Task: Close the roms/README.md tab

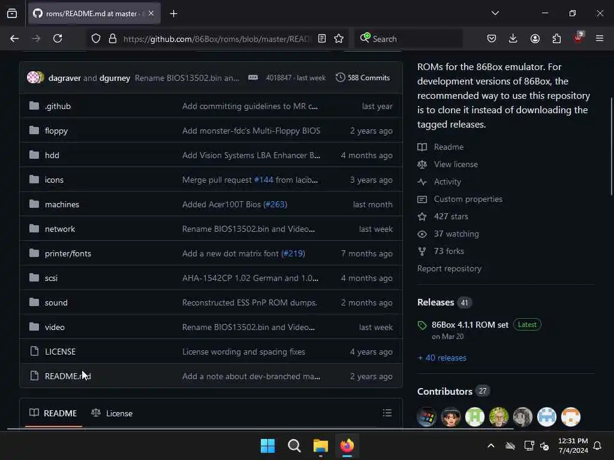Action: point(151,13)
